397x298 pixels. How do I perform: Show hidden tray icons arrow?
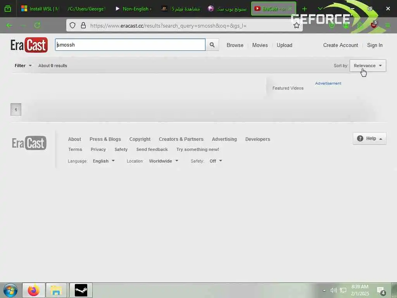click(x=324, y=290)
